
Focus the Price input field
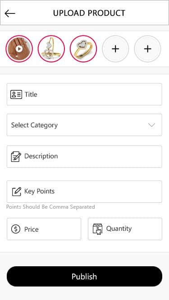[x=44, y=229]
